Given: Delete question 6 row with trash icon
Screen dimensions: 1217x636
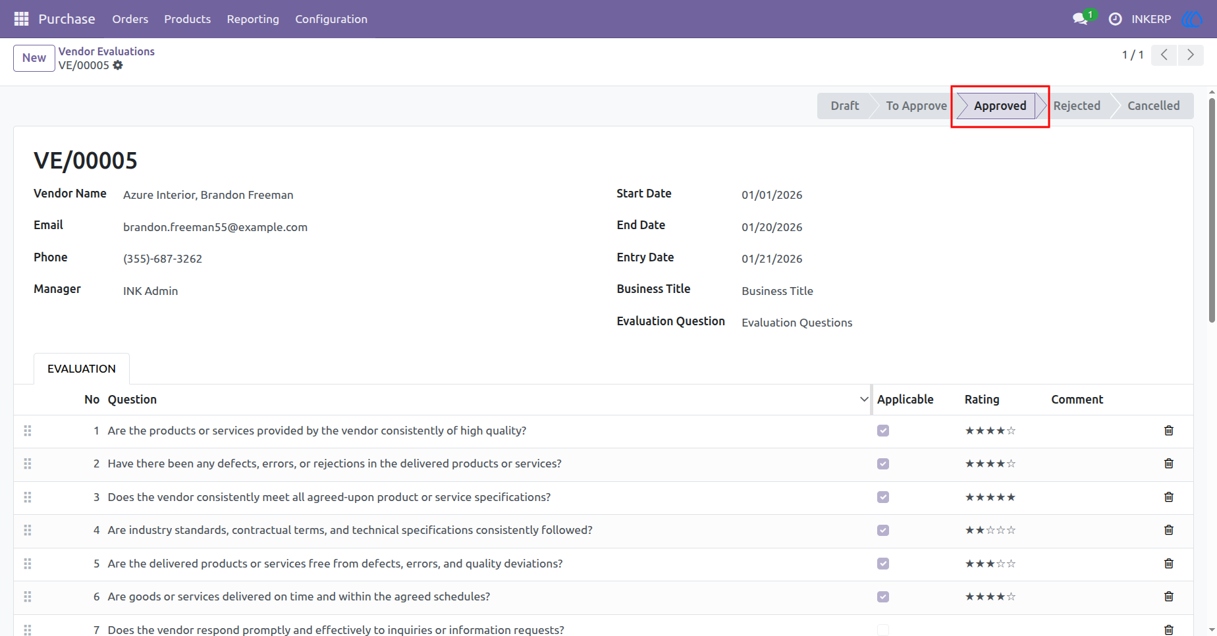Looking at the screenshot, I should pos(1169,596).
